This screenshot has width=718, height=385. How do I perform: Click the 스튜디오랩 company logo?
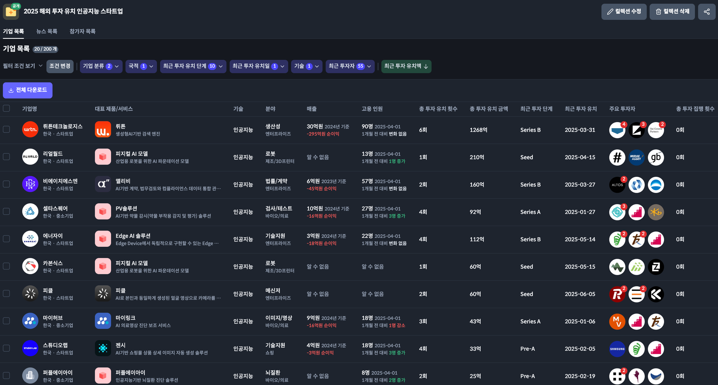click(30, 348)
